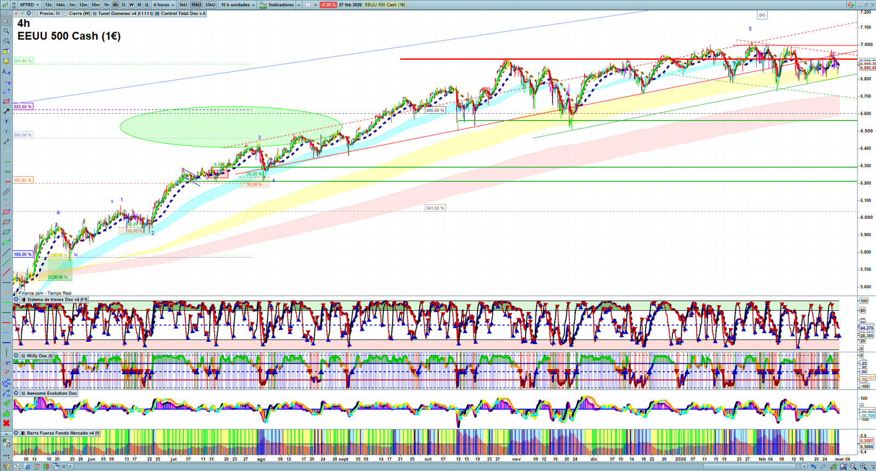Toggle the 10kU units view
Image resolution: width=876 pixels, height=471 pixels.
(196, 4)
